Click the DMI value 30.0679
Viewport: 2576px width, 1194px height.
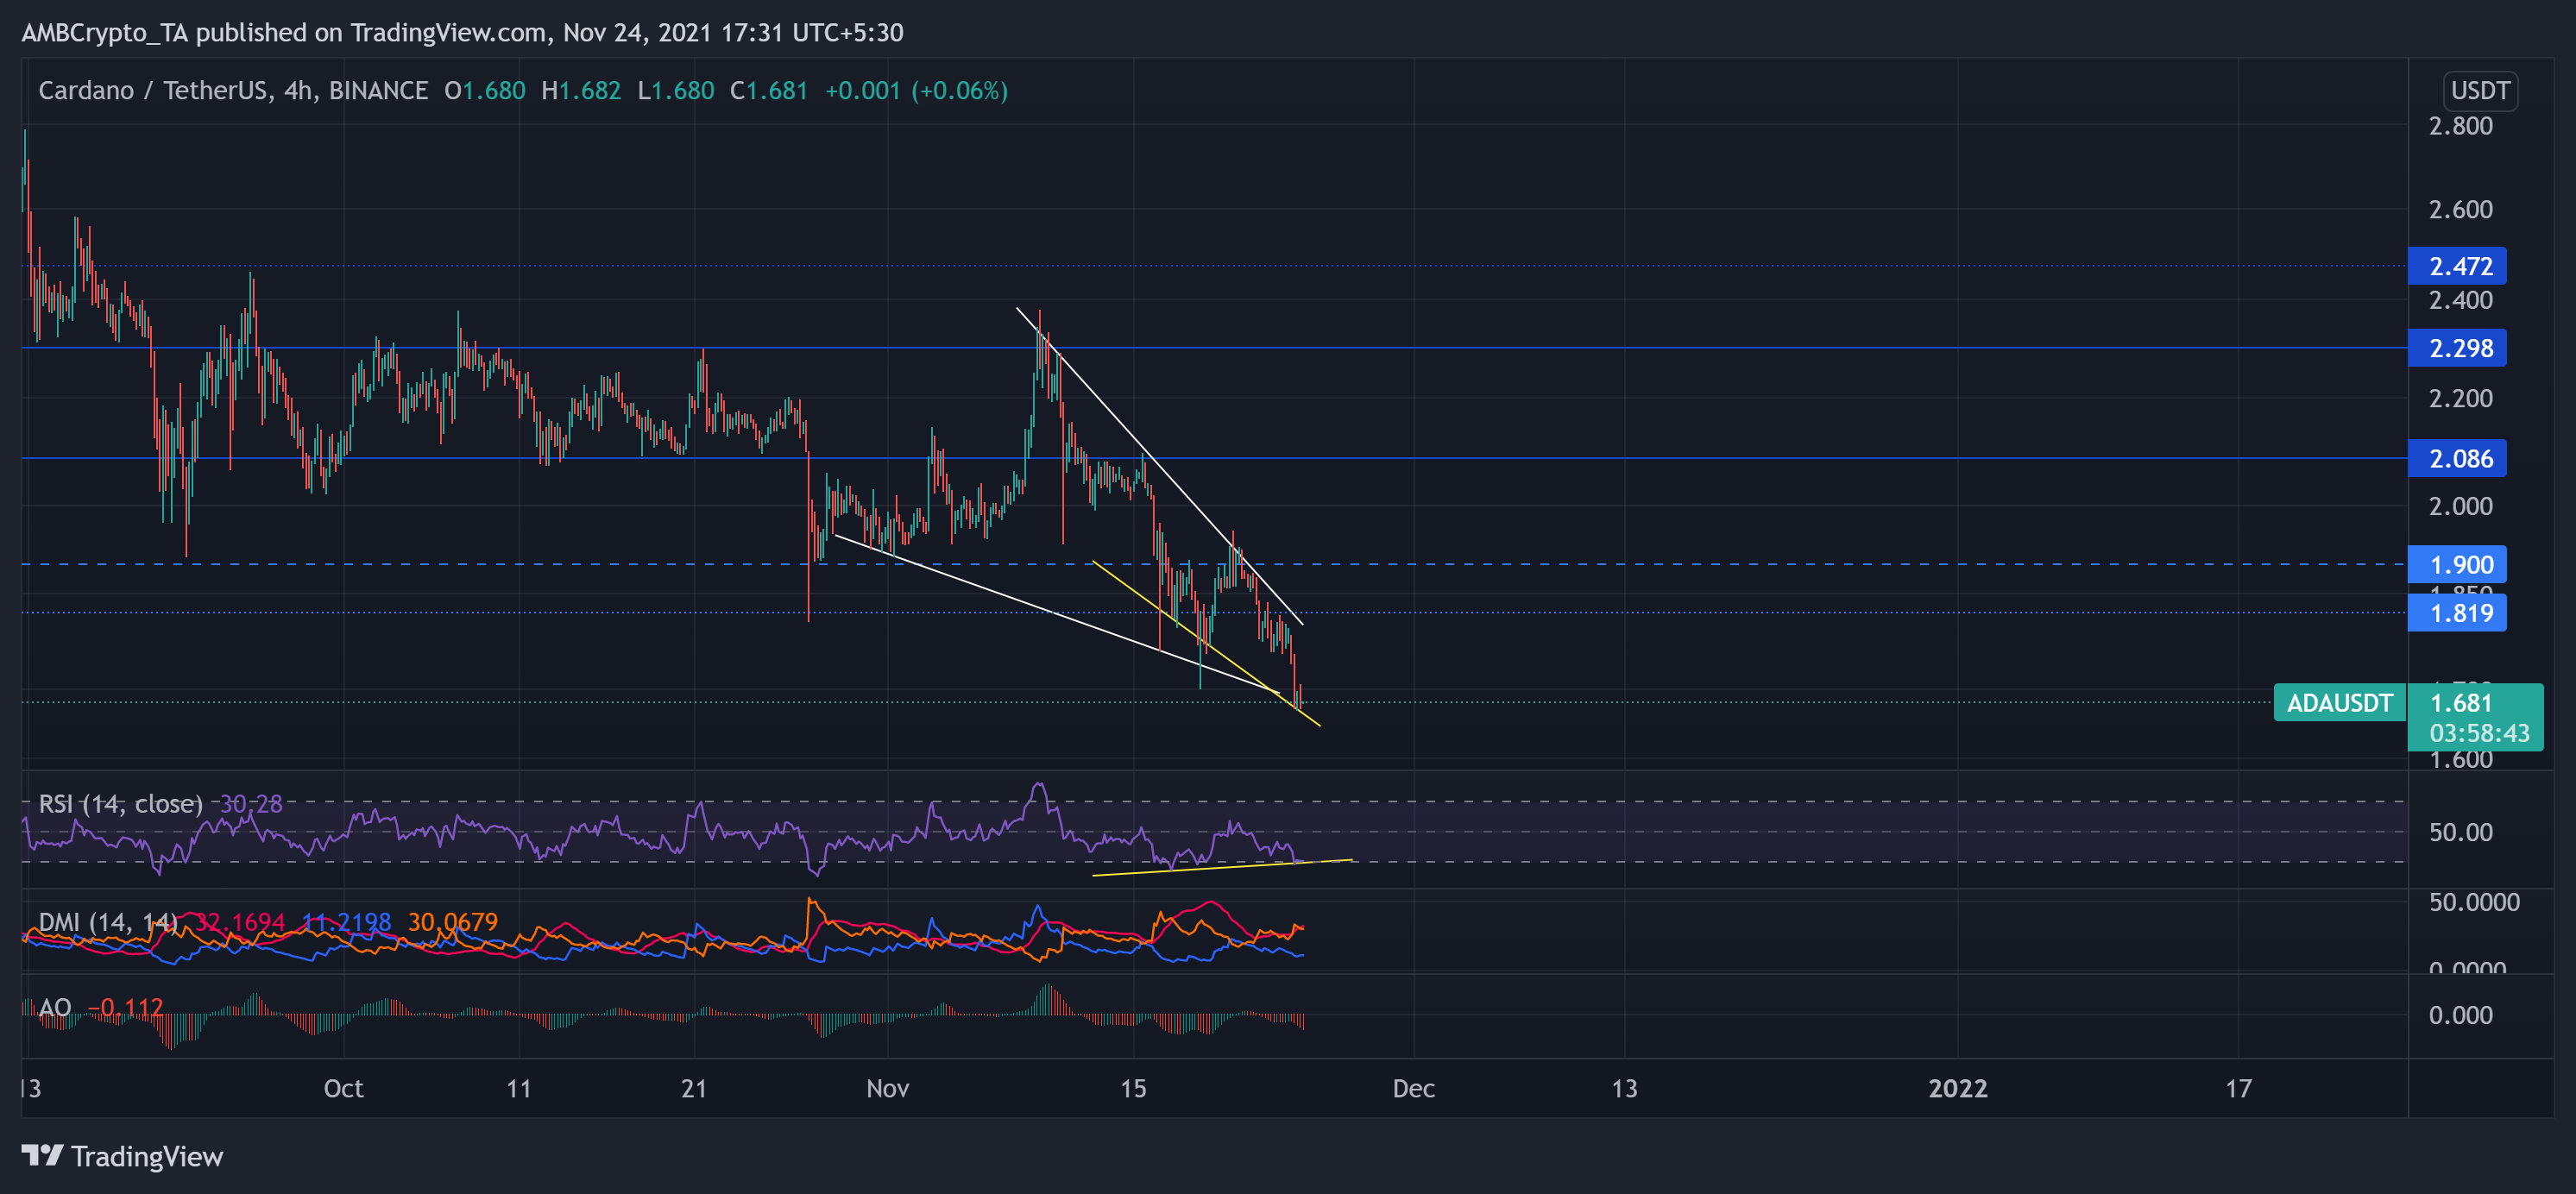point(452,921)
